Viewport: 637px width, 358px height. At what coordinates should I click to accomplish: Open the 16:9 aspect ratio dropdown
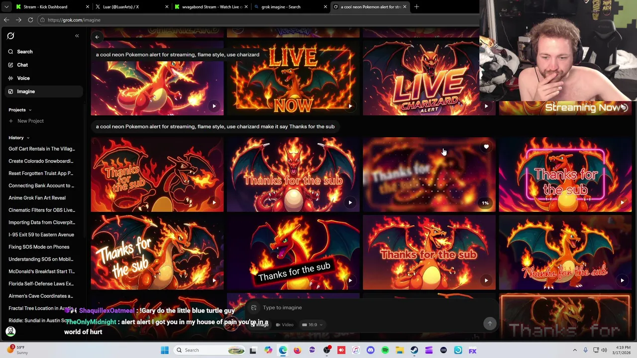coord(312,325)
